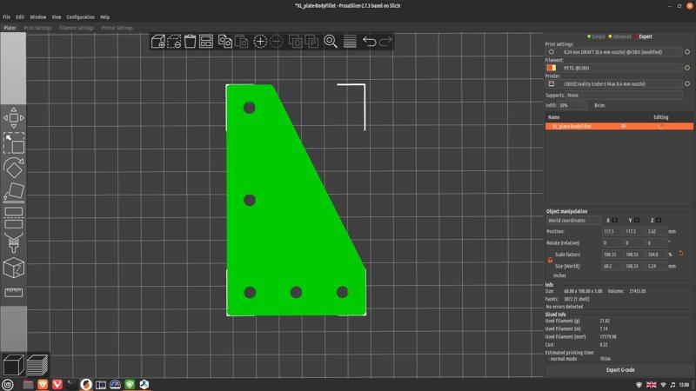The height and width of the screenshot is (391, 696).
Task: Select the Measure ruler tool
Action: [x=14, y=293]
